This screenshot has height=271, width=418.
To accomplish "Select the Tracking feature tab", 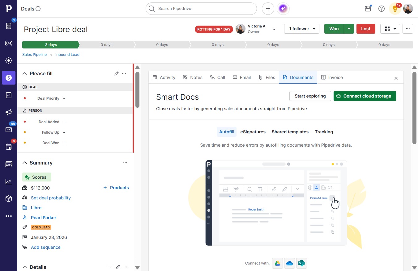I will point(324,132).
